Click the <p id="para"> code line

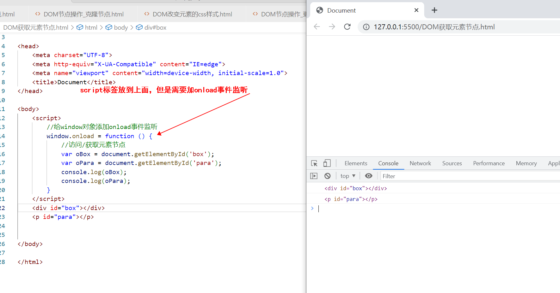point(63,217)
